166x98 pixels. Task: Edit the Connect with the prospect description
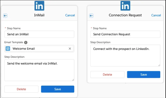point(125,56)
